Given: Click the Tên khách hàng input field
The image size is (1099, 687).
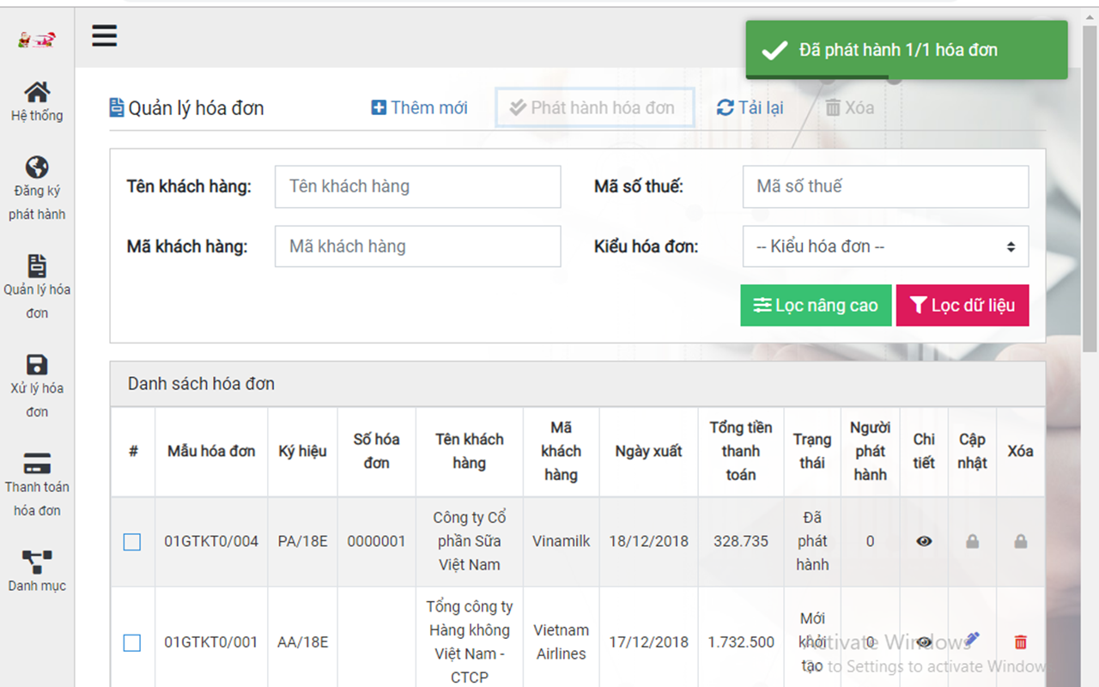Looking at the screenshot, I should [x=417, y=187].
